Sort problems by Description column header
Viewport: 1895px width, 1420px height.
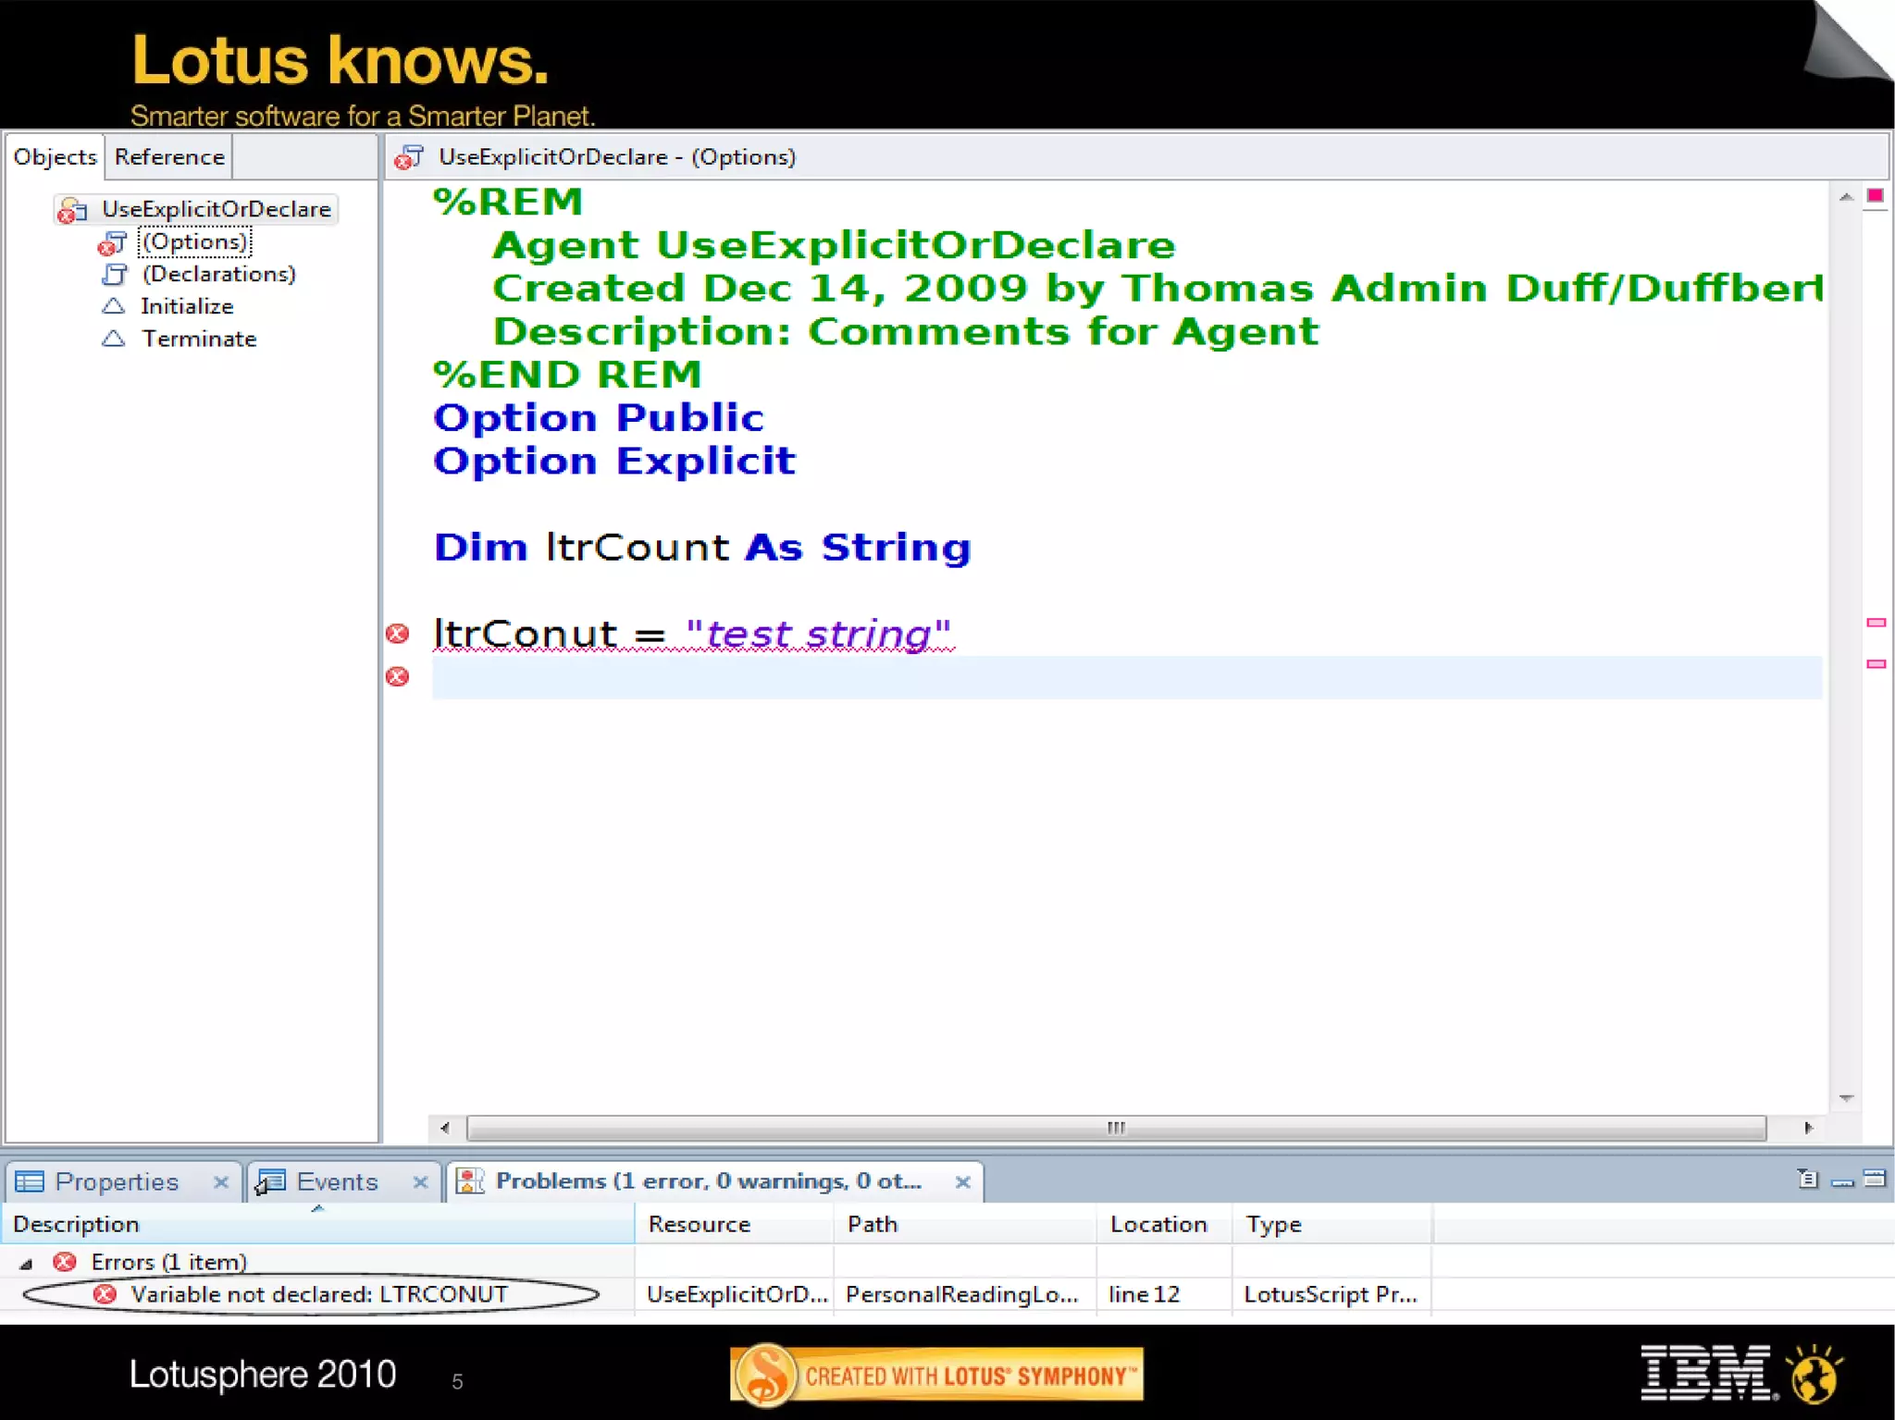(76, 1224)
